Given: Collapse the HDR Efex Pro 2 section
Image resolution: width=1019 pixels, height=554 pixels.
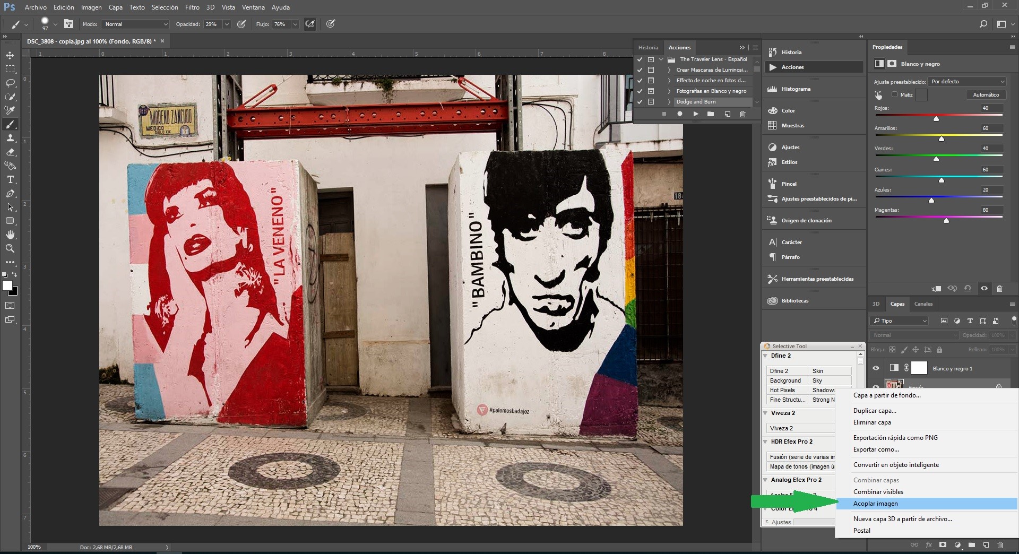Looking at the screenshot, I should pyautogui.click(x=765, y=442).
